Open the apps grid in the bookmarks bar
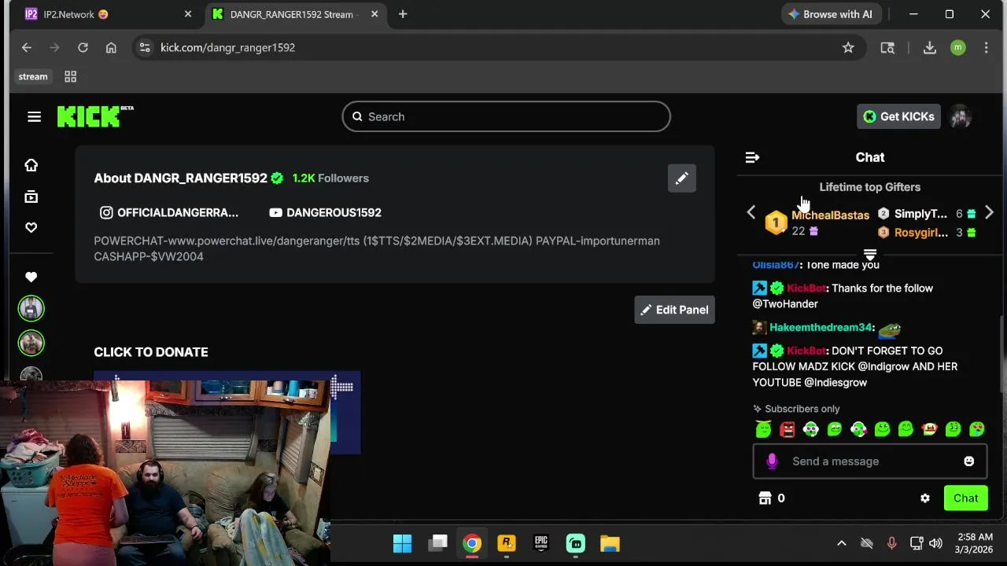The height and width of the screenshot is (566, 1007). point(70,76)
